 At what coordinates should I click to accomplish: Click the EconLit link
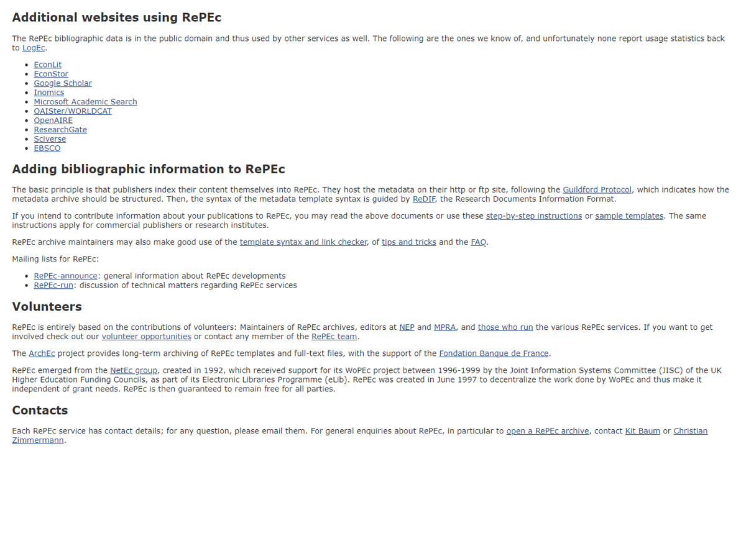click(47, 65)
